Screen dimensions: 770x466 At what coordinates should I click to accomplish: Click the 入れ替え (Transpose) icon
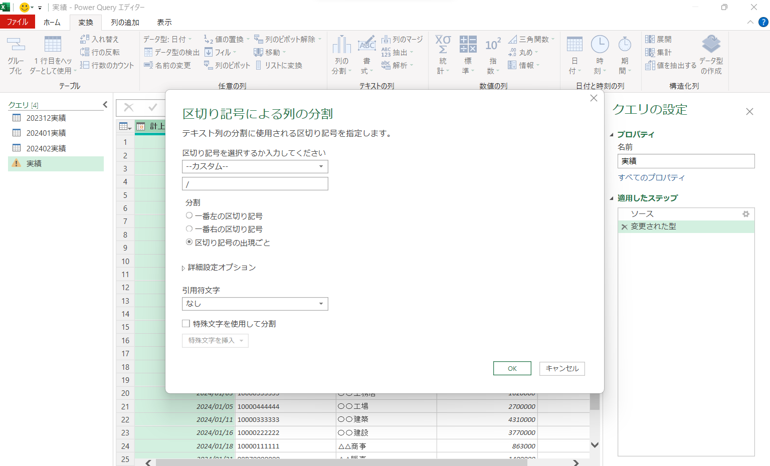(85, 39)
